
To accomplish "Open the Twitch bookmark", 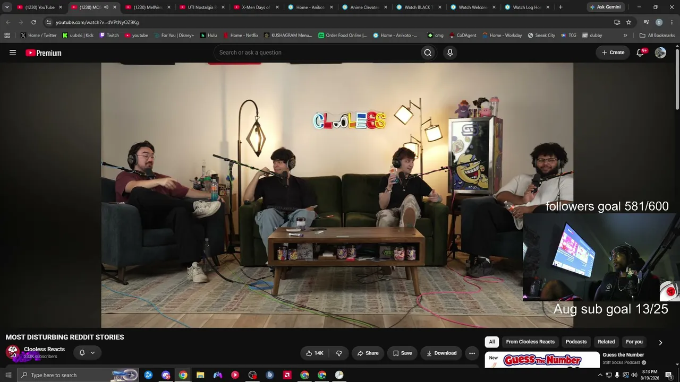I will point(109,36).
